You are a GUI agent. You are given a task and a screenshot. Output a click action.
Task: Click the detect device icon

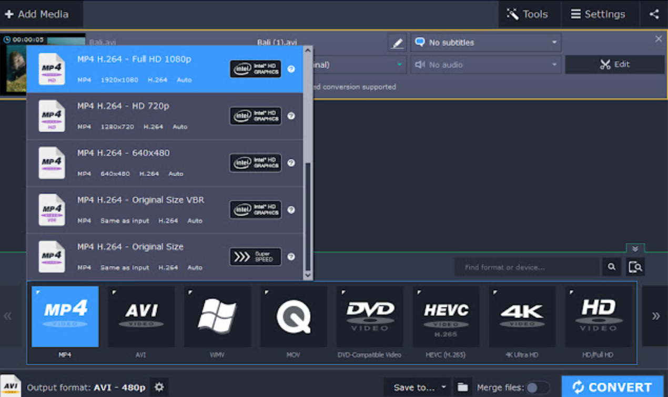coord(635,267)
